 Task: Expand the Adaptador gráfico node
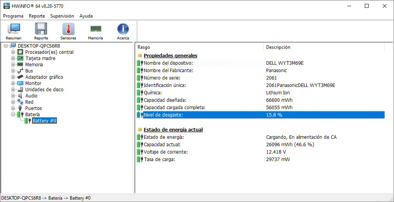pos(13,77)
